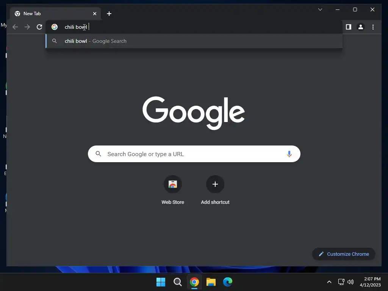
Task: Click the 'Add shortcut' label
Action: [215, 202]
